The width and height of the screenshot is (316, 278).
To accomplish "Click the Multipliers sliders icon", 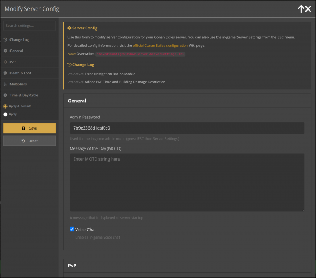I will point(5,84).
